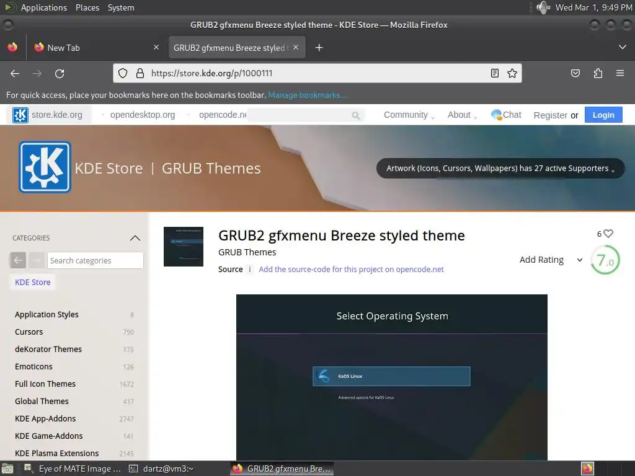Open the System menu
This screenshot has height=476, width=635.
pos(121,7)
